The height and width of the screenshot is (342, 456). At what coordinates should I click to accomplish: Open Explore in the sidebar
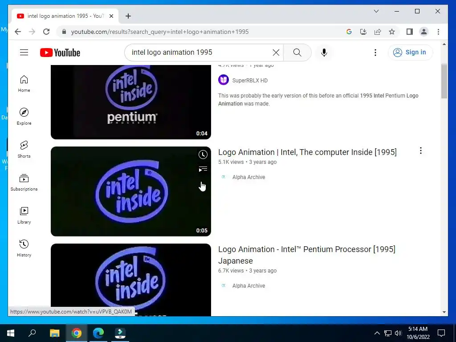coord(24,117)
